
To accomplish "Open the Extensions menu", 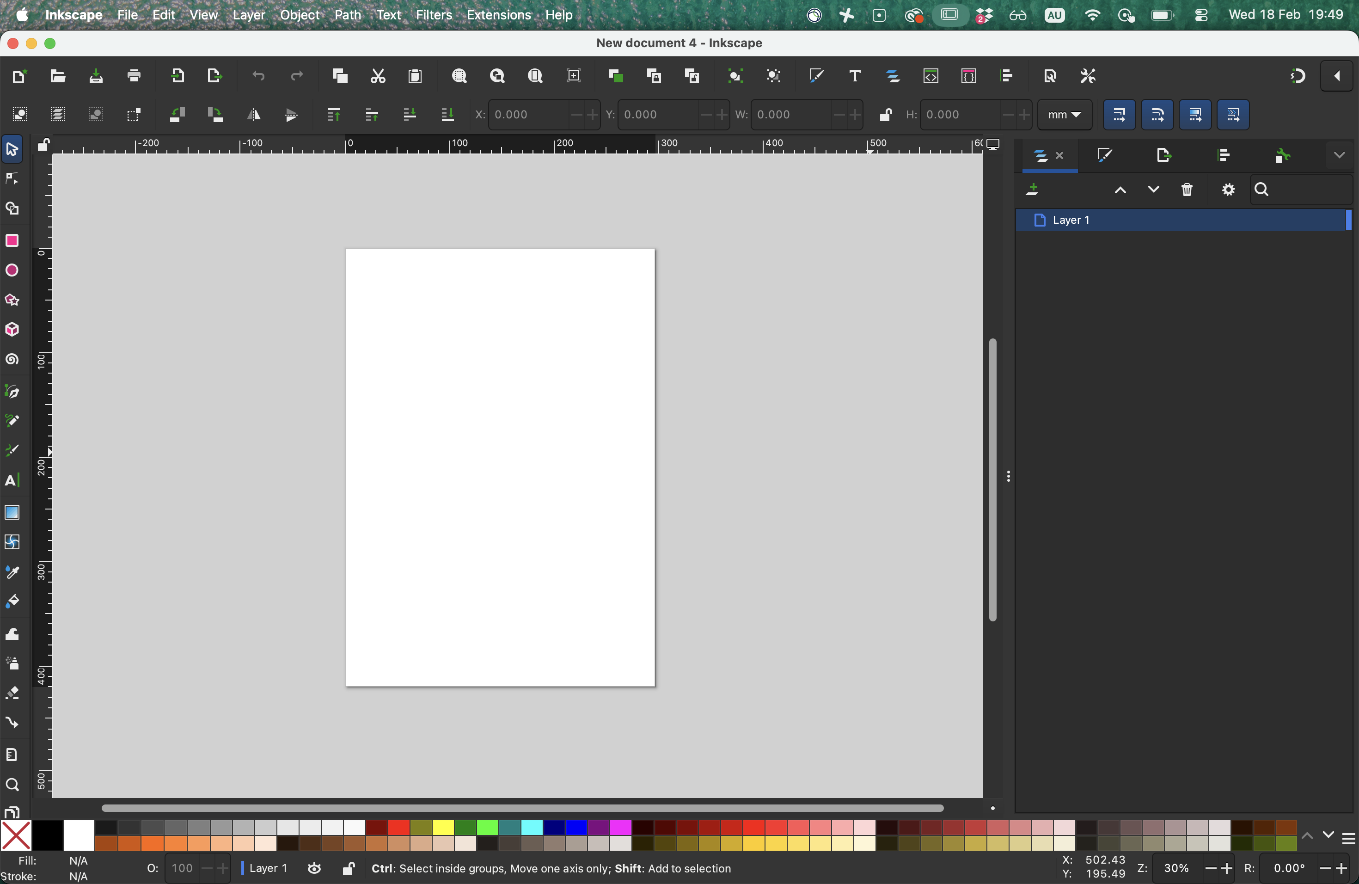I will tap(498, 15).
